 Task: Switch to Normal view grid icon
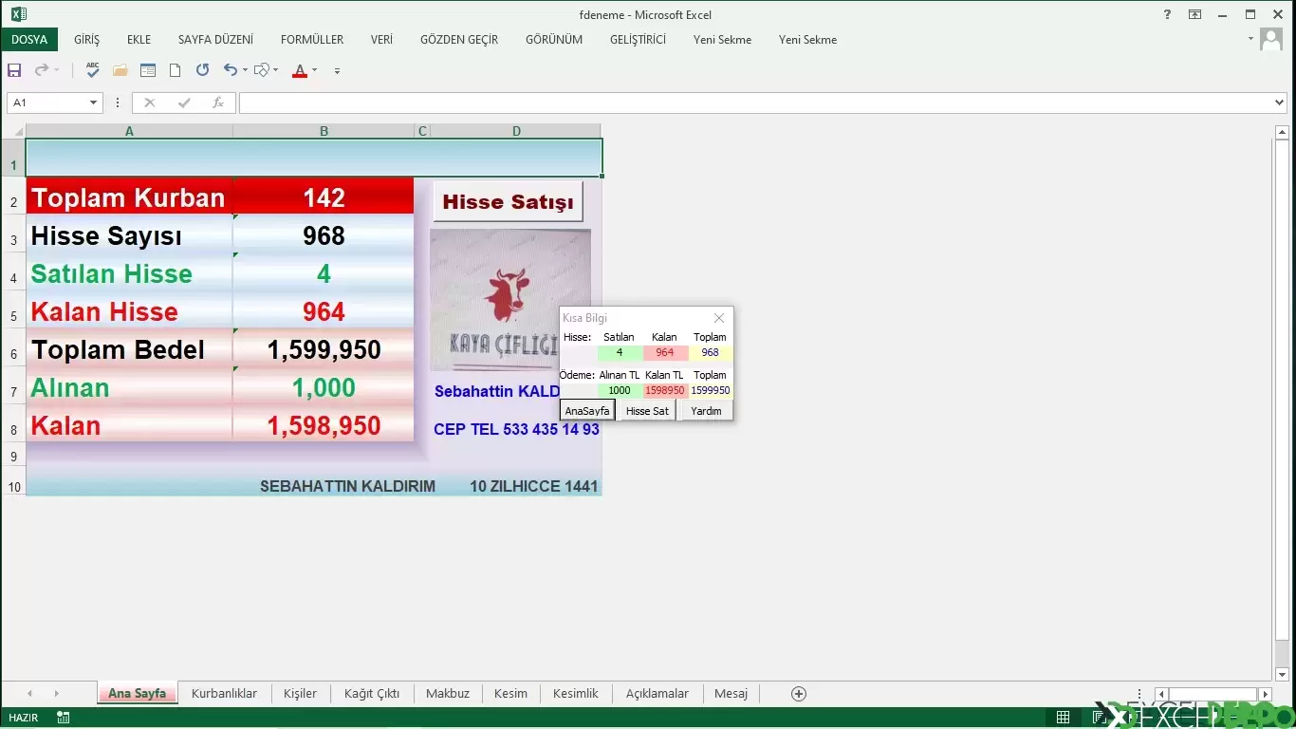click(1064, 718)
